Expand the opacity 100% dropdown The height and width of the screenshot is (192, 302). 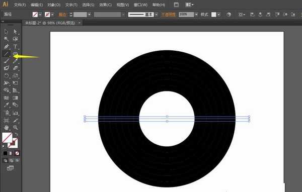pyautogui.click(x=196, y=15)
